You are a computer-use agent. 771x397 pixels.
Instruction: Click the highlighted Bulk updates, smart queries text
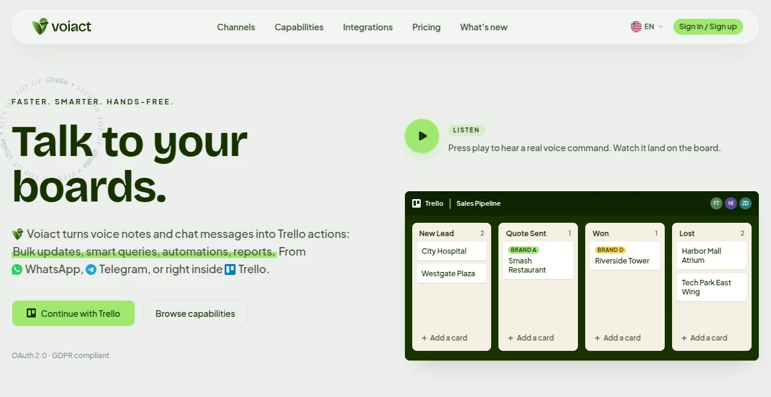(144, 251)
